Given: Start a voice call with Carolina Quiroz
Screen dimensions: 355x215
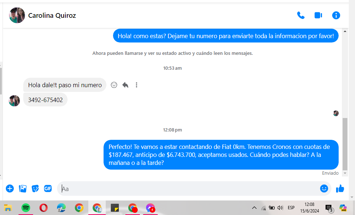Looking at the screenshot, I should pyautogui.click(x=300, y=15).
